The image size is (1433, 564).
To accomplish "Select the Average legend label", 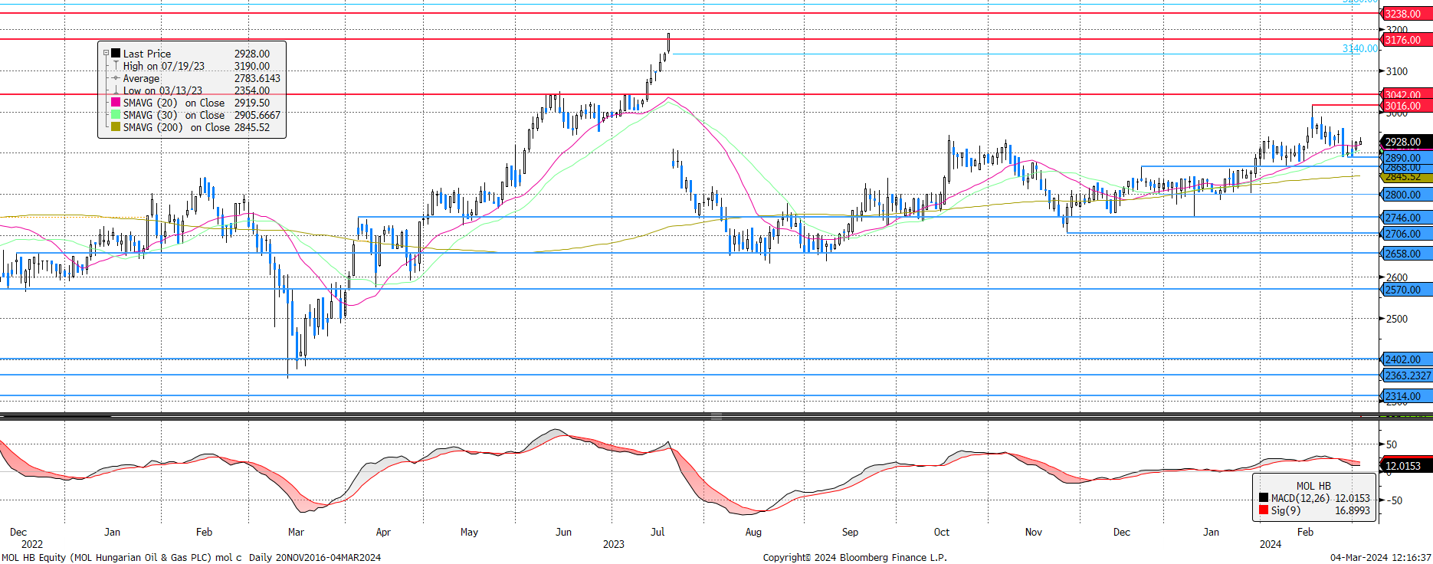I will tap(142, 78).
